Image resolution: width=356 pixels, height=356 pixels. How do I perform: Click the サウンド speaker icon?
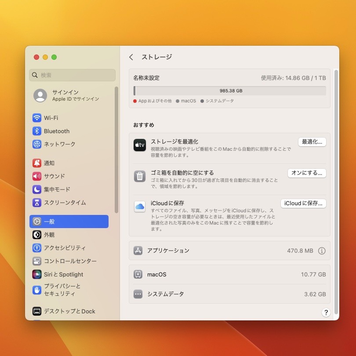[x=37, y=176]
